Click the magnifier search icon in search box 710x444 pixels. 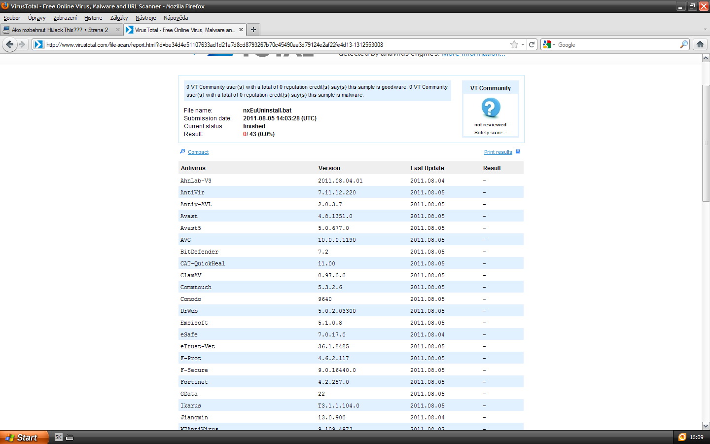[683, 44]
